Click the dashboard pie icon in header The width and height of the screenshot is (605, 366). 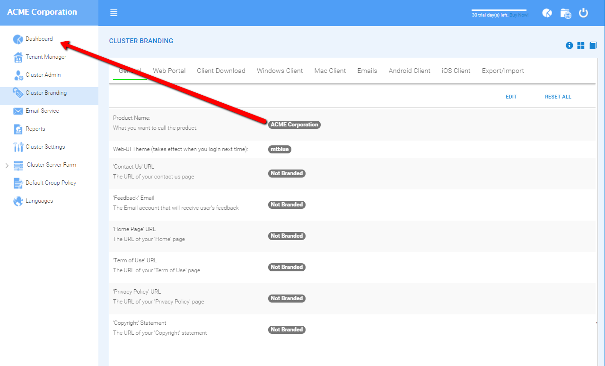point(547,13)
